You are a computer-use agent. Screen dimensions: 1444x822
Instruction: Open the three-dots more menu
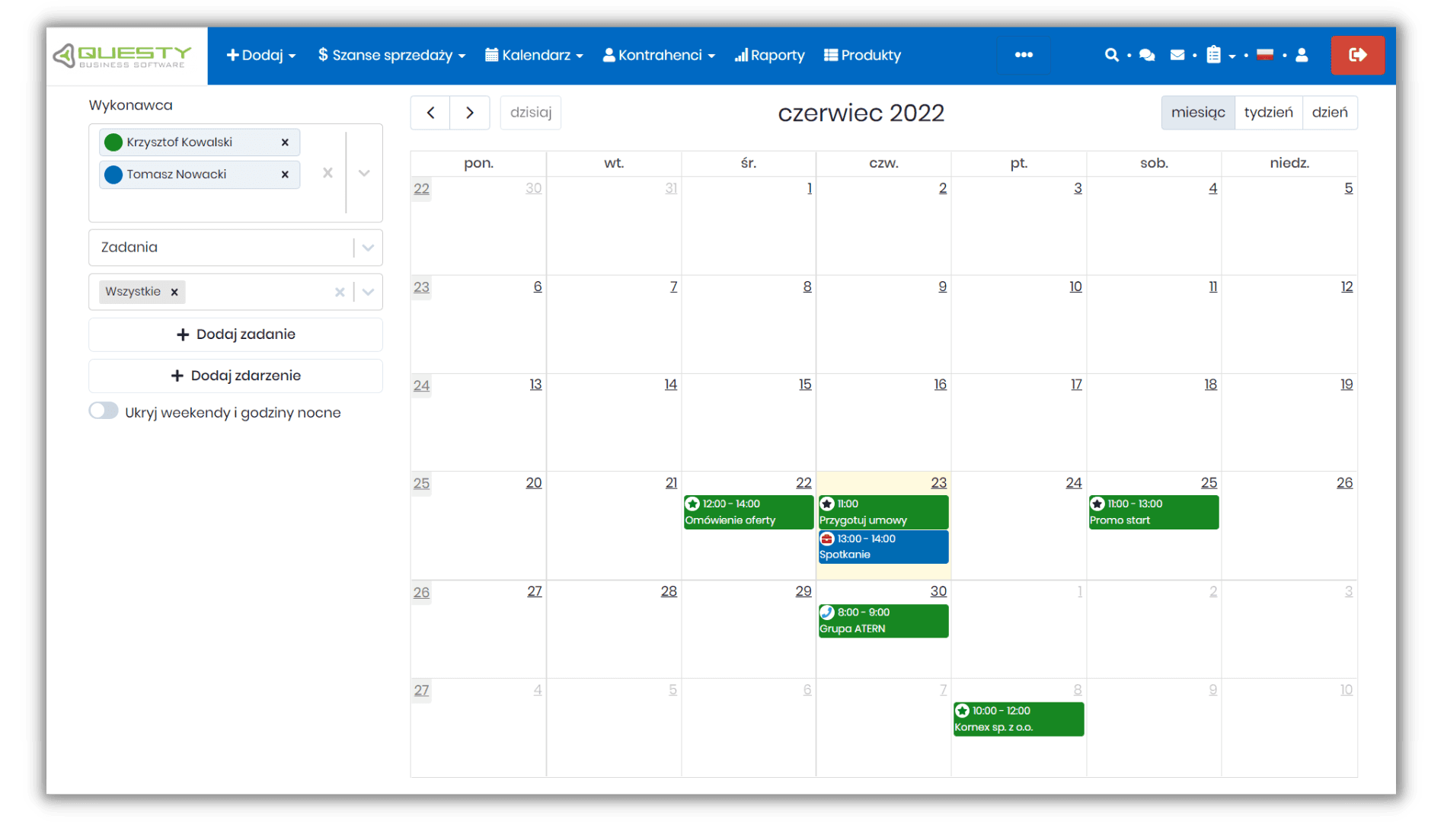tap(1024, 55)
